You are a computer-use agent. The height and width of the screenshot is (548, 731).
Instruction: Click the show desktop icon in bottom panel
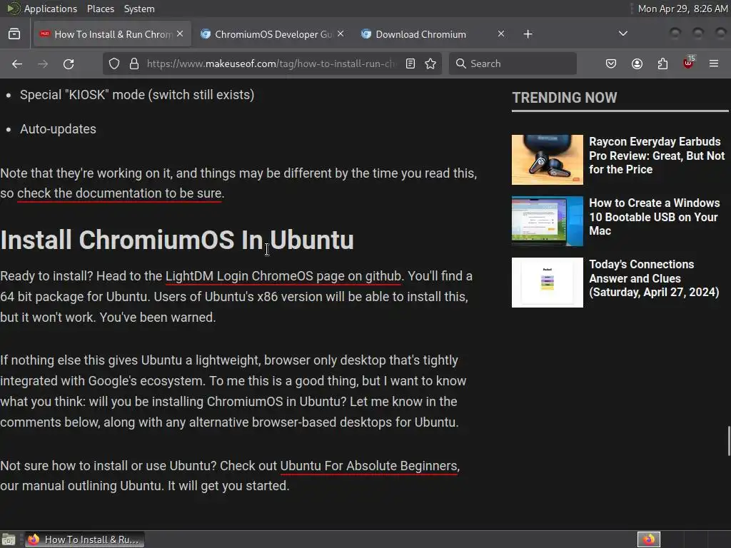(x=9, y=539)
